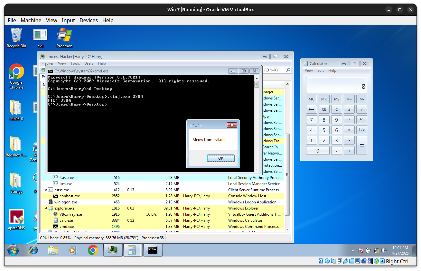Open the network warning tray icon
Viewport: 421px width, 271px height.
tap(376, 250)
